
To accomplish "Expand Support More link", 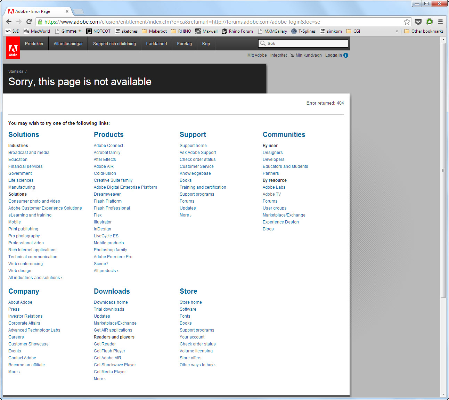I will (x=186, y=215).
